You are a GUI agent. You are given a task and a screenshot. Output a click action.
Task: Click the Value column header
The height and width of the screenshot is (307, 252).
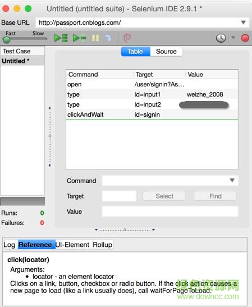tap(212, 75)
